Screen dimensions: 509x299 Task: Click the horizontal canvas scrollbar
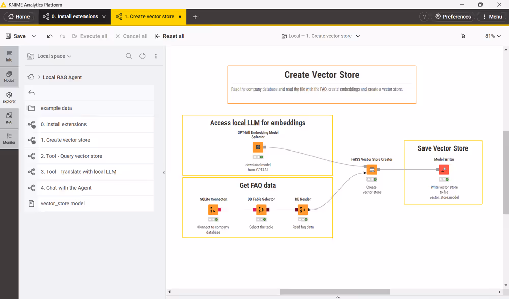tap(334, 292)
